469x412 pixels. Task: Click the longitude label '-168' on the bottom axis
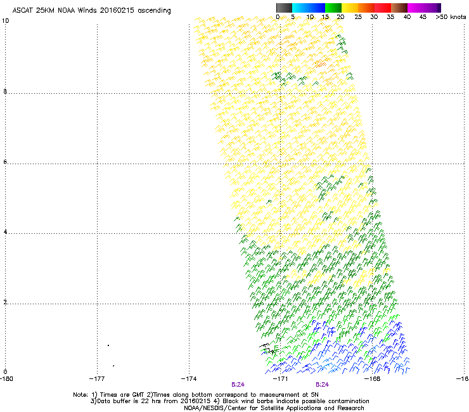pos(373,379)
